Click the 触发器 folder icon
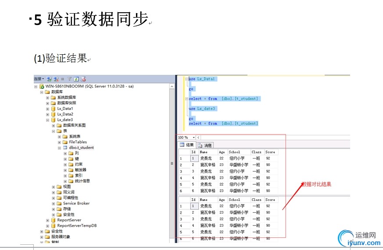Image resolution: width=383 pixels, height=250 pixels. tap(71, 170)
